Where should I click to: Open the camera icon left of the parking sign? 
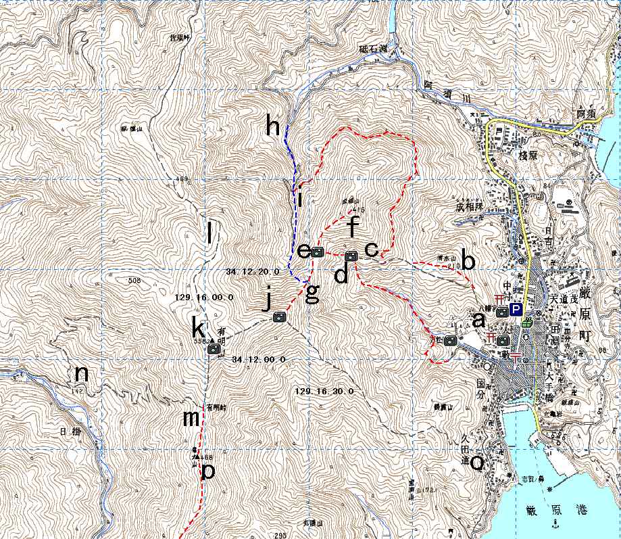[x=501, y=312]
